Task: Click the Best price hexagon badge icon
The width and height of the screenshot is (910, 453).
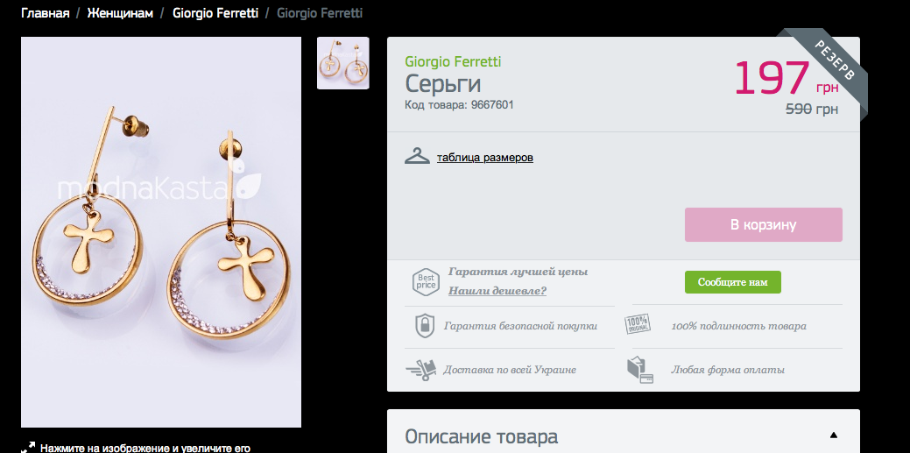Action: pos(426,282)
